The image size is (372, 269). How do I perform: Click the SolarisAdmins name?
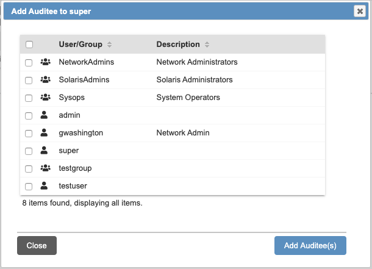click(84, 79)
